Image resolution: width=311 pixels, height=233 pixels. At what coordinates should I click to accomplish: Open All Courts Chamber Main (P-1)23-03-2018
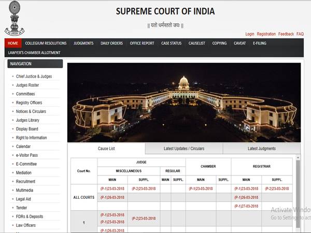point(201,188)
